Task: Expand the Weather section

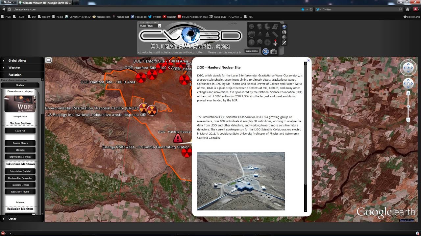Action: (x=22, y=68)
